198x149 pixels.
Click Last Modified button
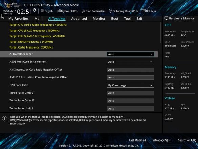click(x=137, y=140)
